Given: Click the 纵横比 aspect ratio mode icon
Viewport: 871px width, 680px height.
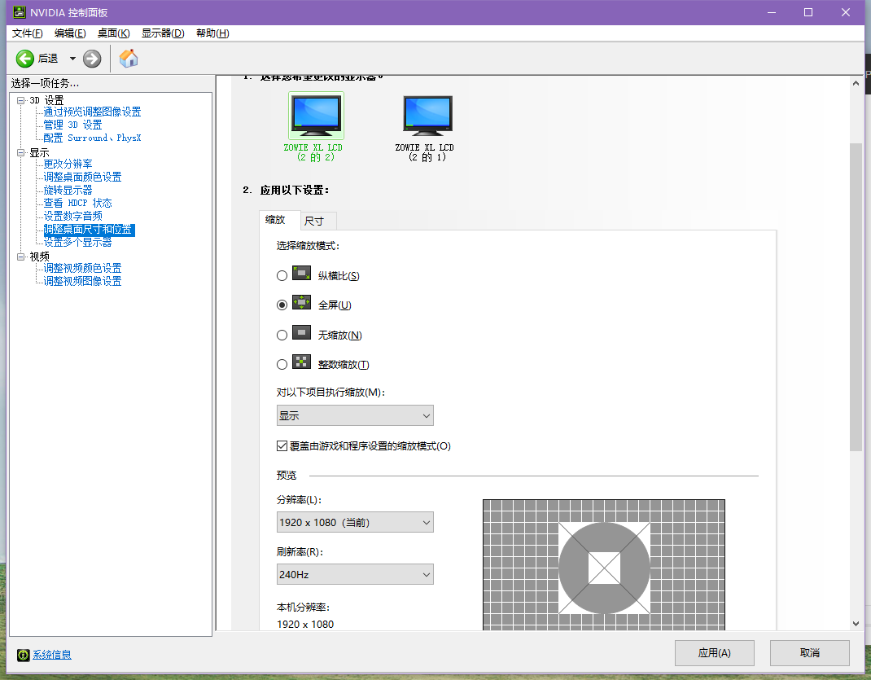Looking at the screenshot, I should [x=302, y=274].
